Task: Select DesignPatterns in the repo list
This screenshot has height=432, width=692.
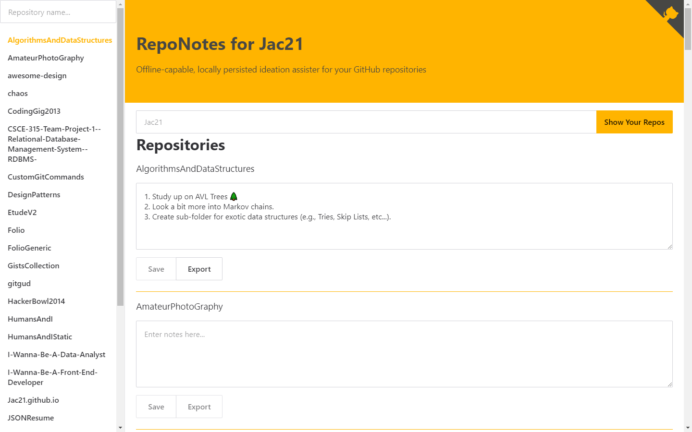Action: tap(34, 195)
